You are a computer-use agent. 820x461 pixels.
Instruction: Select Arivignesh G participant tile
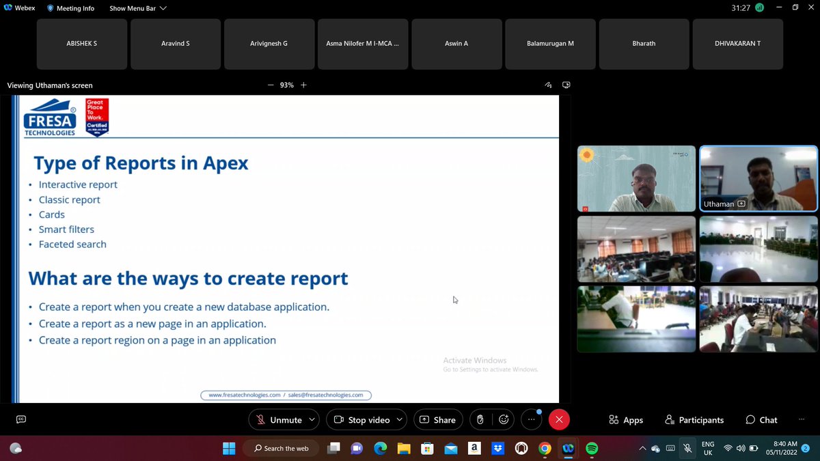point(269,44)
